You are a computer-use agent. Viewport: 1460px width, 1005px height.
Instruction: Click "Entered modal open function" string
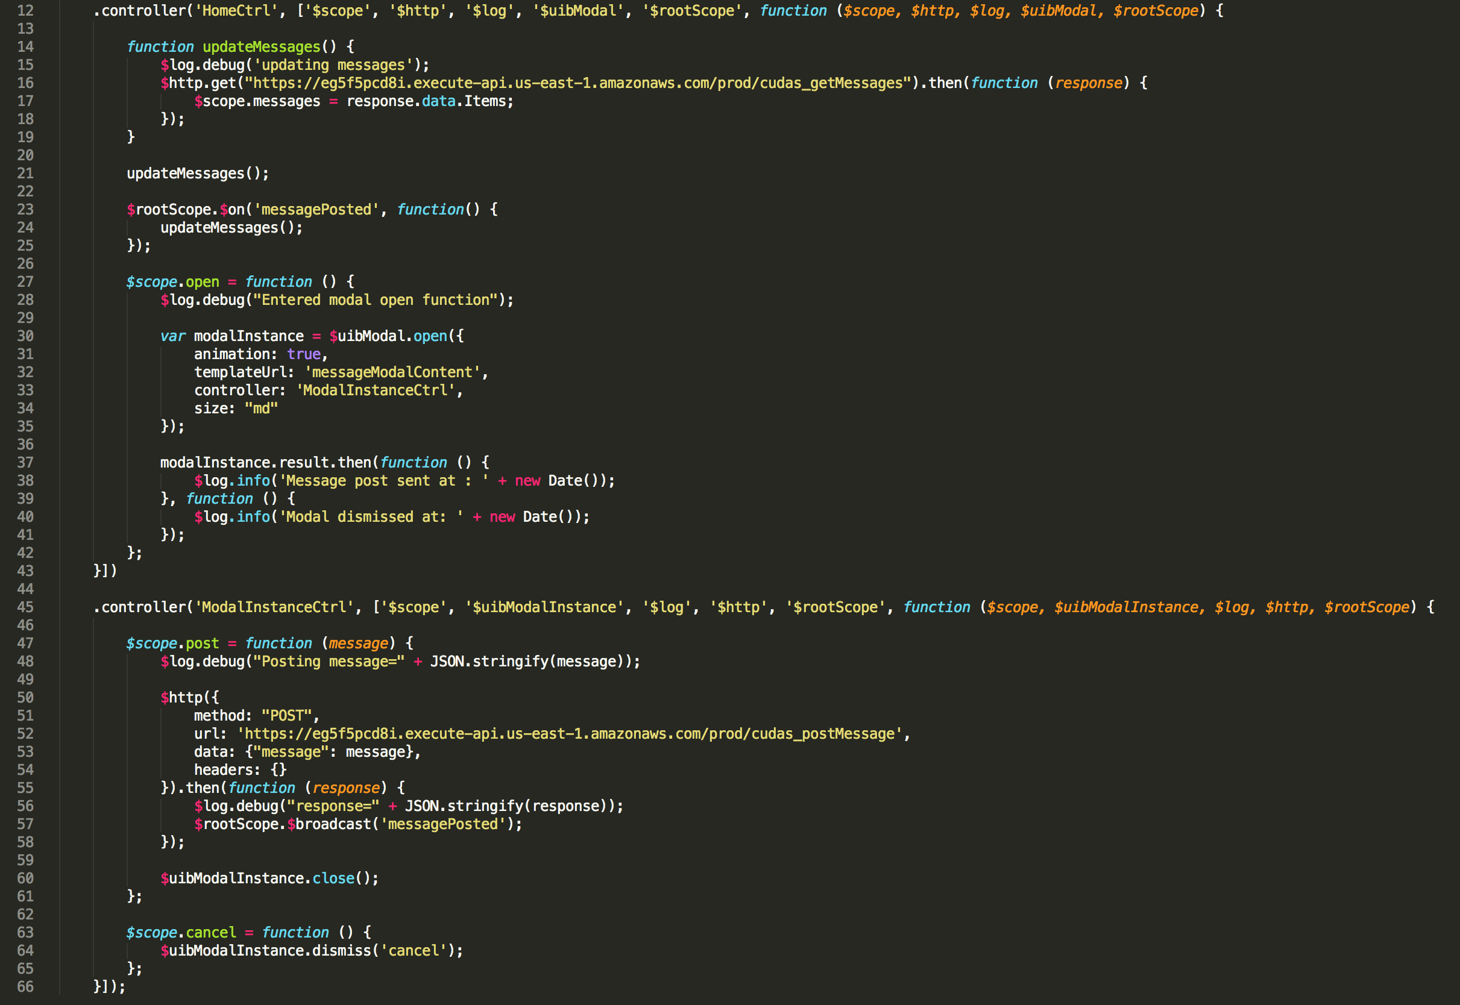376,299
